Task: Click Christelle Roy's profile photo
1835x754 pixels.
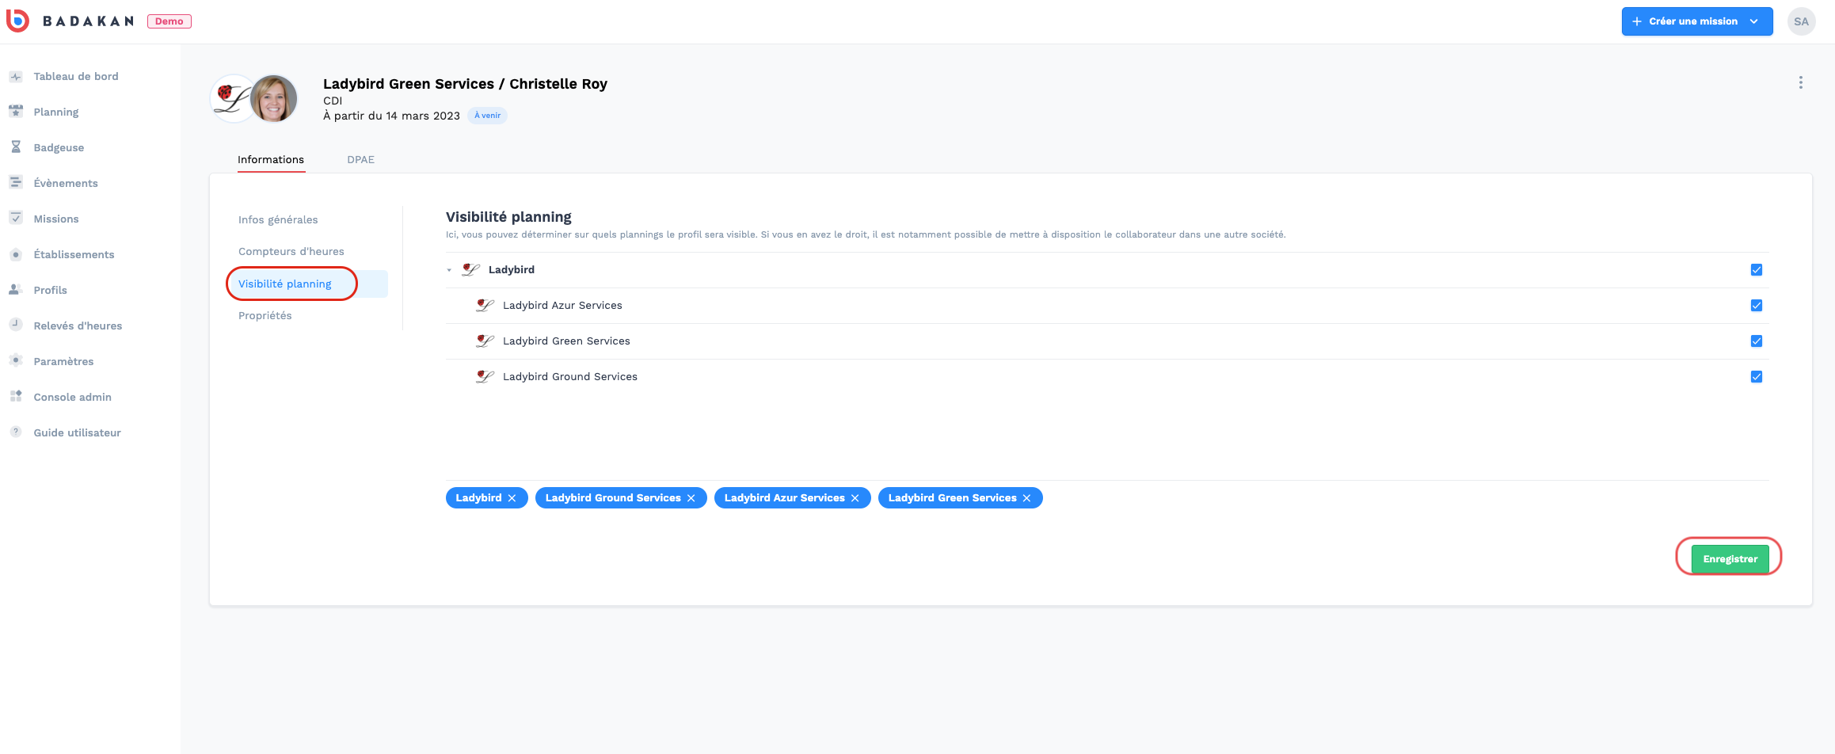Action: (x=274, y=98)
